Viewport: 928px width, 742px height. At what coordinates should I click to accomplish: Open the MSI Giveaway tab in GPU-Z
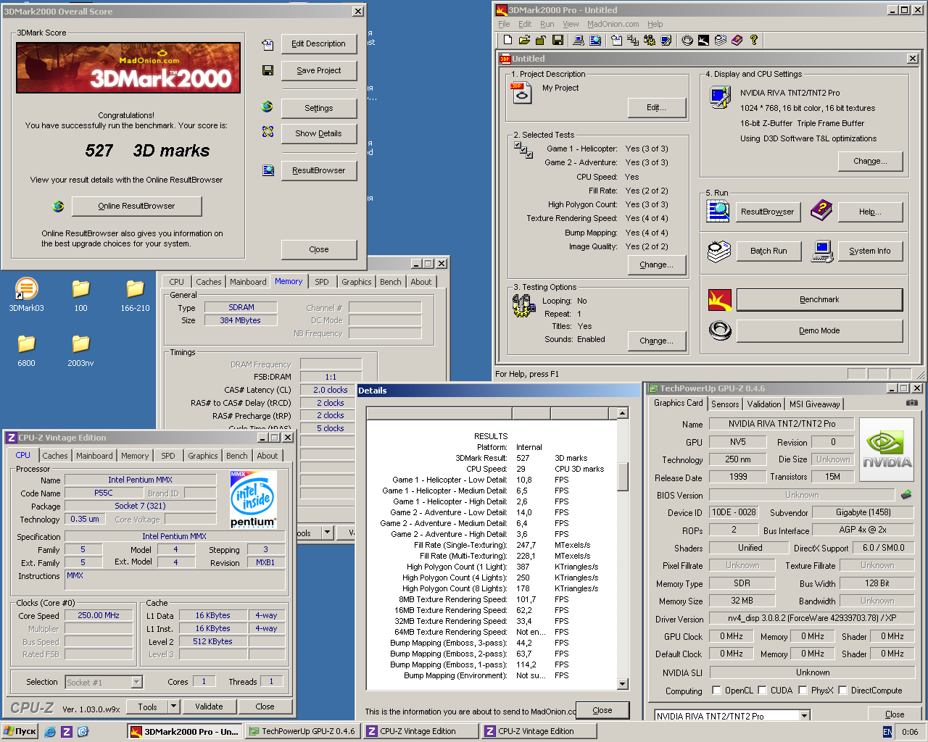click(814, 404)
